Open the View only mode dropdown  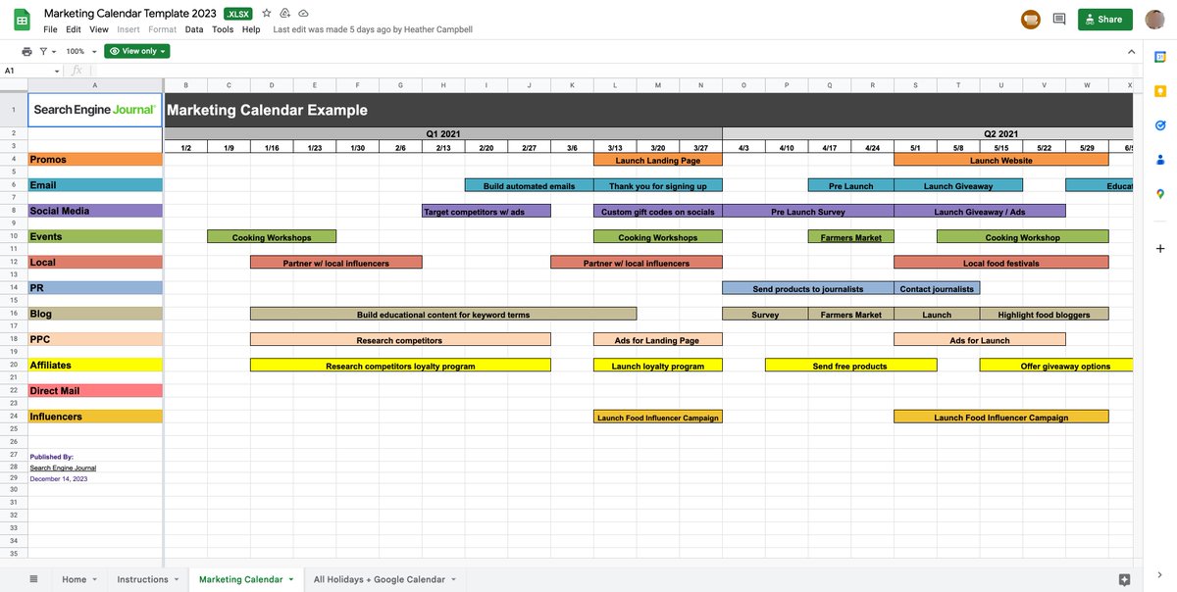135,49
